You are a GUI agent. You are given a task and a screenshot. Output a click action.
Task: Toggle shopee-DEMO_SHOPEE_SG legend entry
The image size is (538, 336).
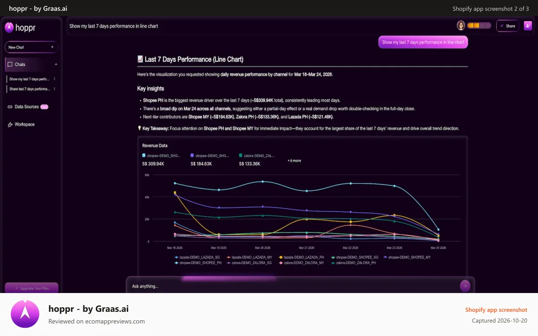pyautogui.click(x=355, y=258)
